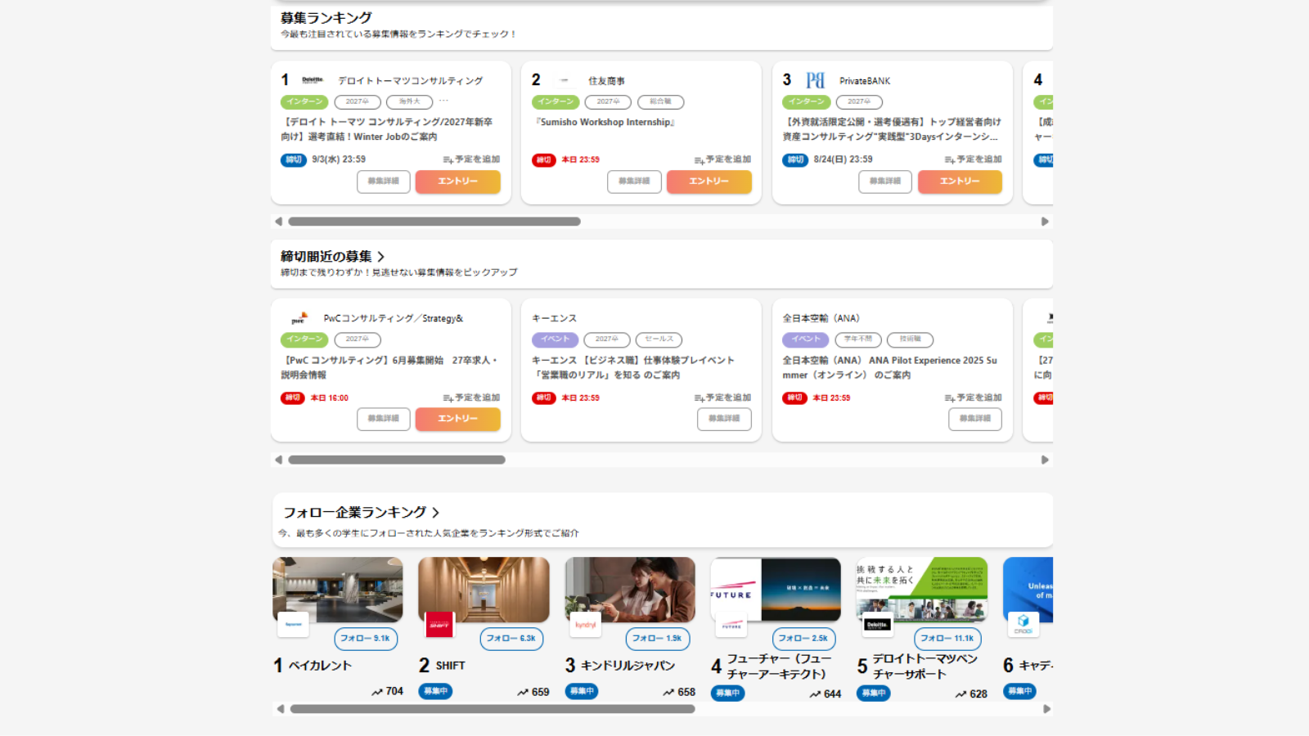
Task: Click the PwC logo in the 締切間近 card
Action: point(299,318)
